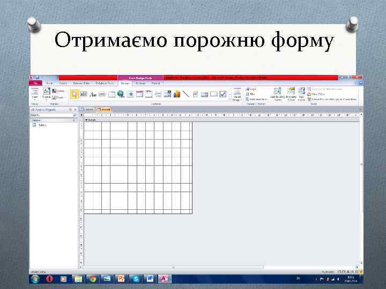The width and height of the screenshot is (386, 289).
Task: Switch to the Arrange ribbon tab
Action: (140, 83)
